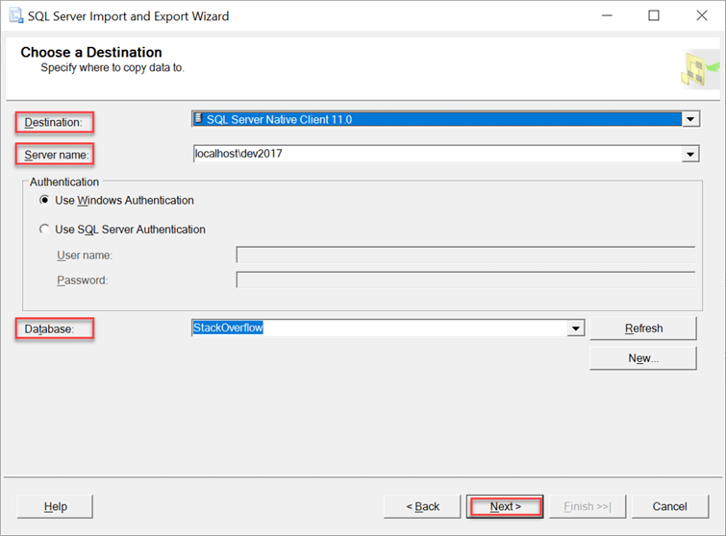Click the SQL Server Native Client database icon
The height and width of the screenshot is (536, 726).
(199, 119)
